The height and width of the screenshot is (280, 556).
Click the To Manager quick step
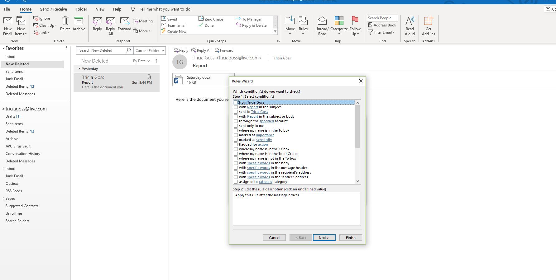(x=249, y=19)
